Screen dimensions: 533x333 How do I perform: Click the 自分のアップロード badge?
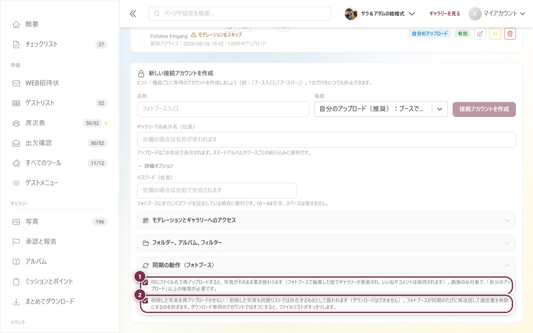[430, 34]
